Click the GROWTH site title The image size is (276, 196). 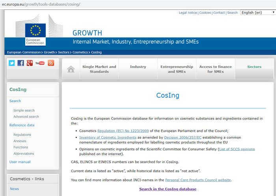pos(87,33)
